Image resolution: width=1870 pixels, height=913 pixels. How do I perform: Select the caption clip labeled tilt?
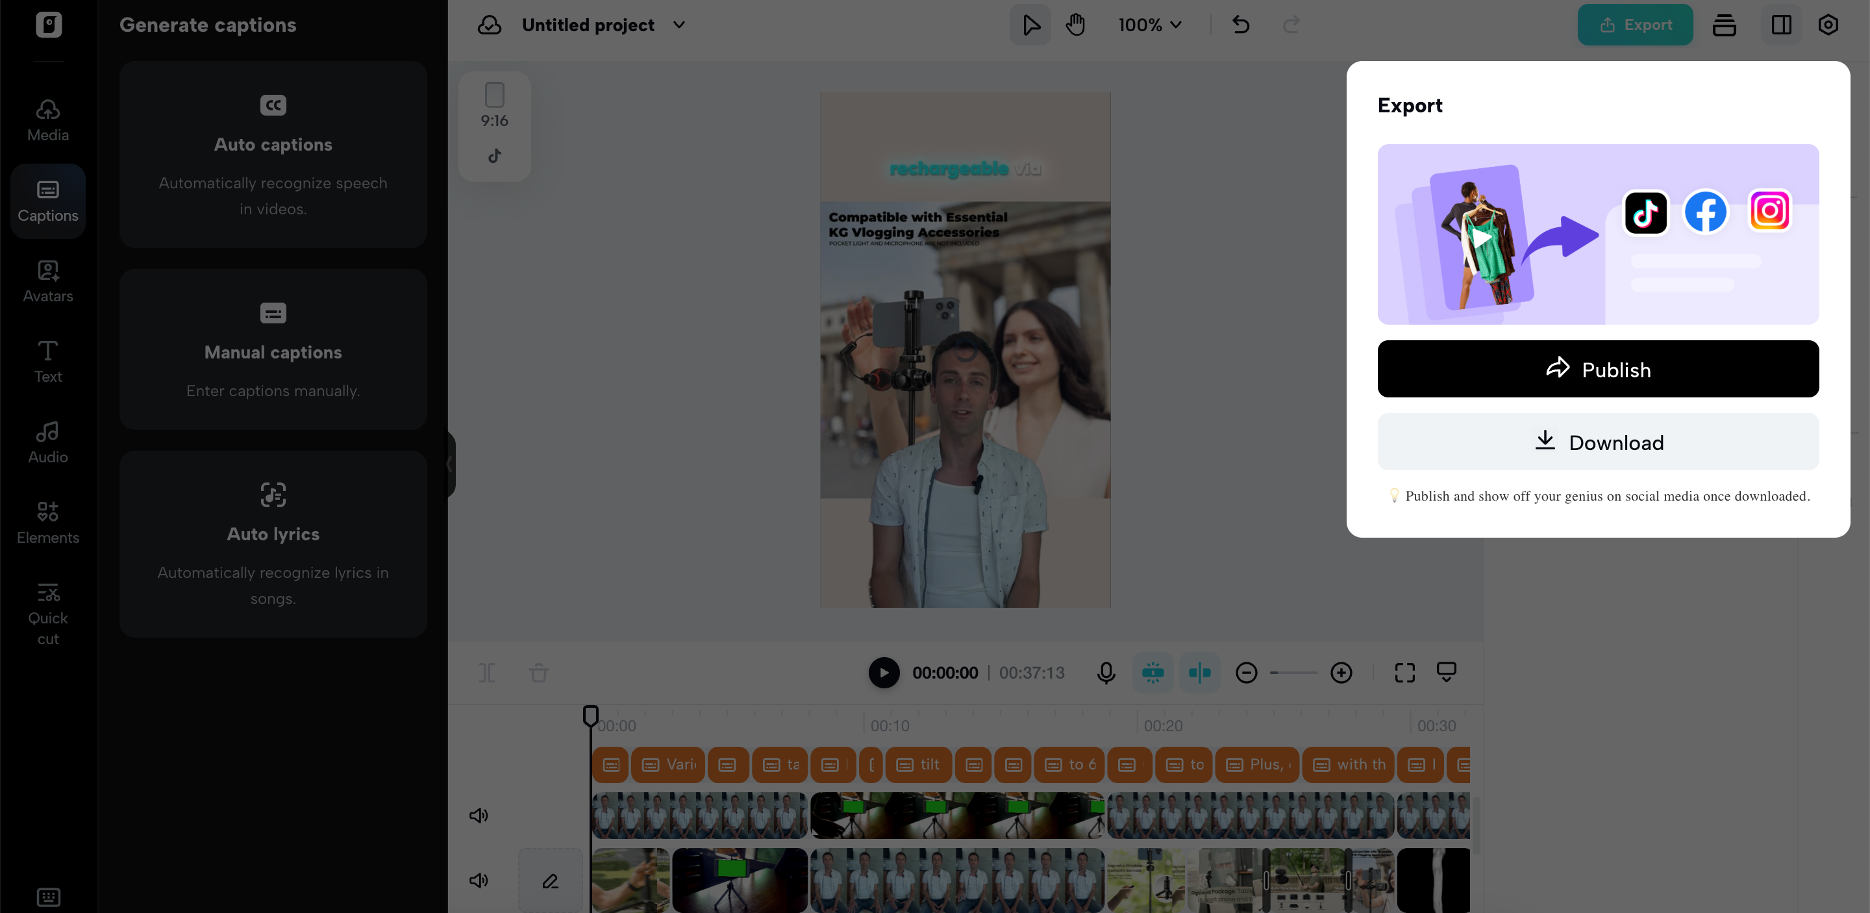tap(917, 764)
